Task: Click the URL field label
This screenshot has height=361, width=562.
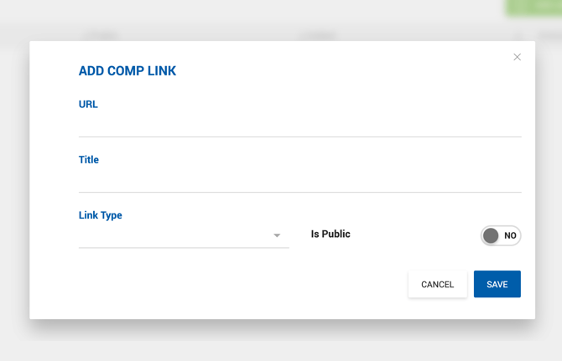Action: point(88,104)
